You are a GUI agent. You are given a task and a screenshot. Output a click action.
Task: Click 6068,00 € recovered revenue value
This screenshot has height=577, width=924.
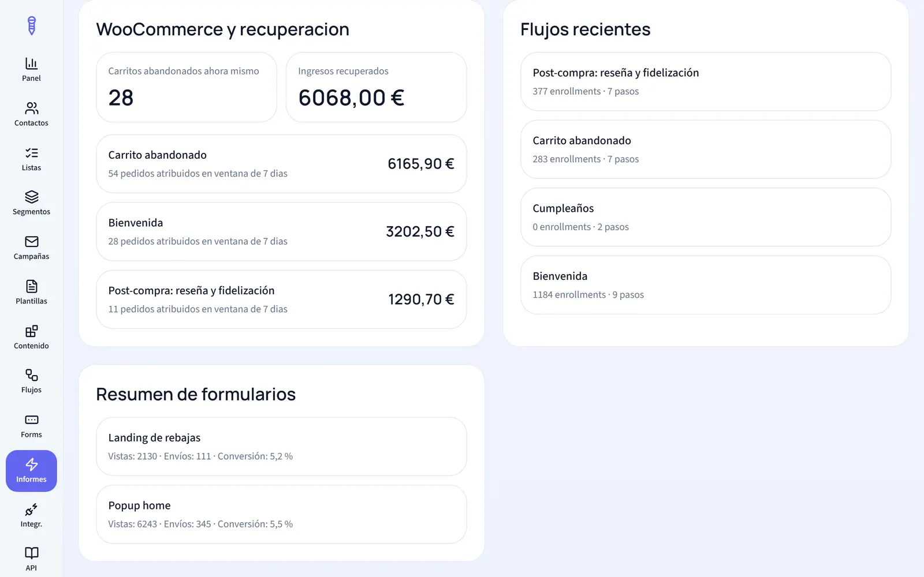coord(351,98)
